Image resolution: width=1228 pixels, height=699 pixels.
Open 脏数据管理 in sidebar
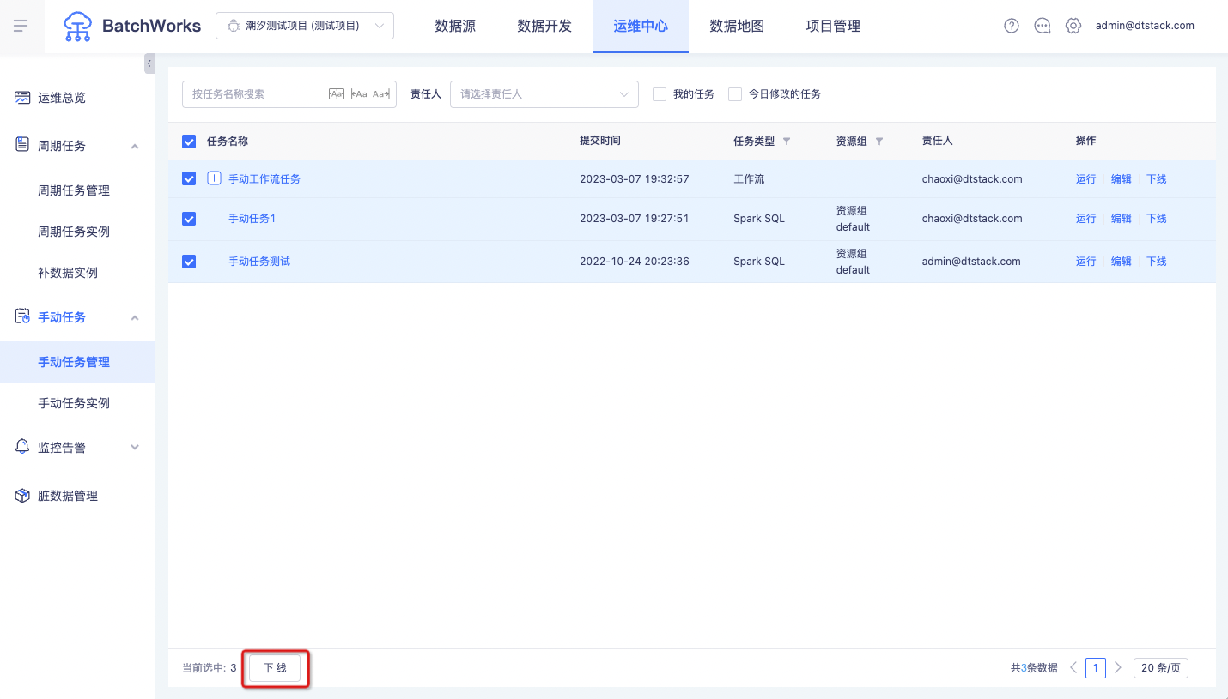[68, 496]
